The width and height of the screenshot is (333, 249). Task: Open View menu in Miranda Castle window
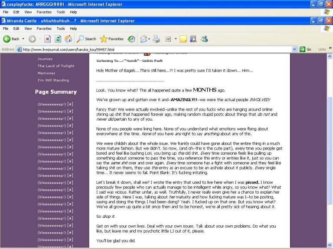[28, 29]
